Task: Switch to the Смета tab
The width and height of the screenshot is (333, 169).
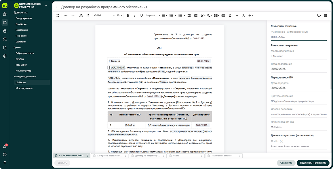Action: (186, 156)
